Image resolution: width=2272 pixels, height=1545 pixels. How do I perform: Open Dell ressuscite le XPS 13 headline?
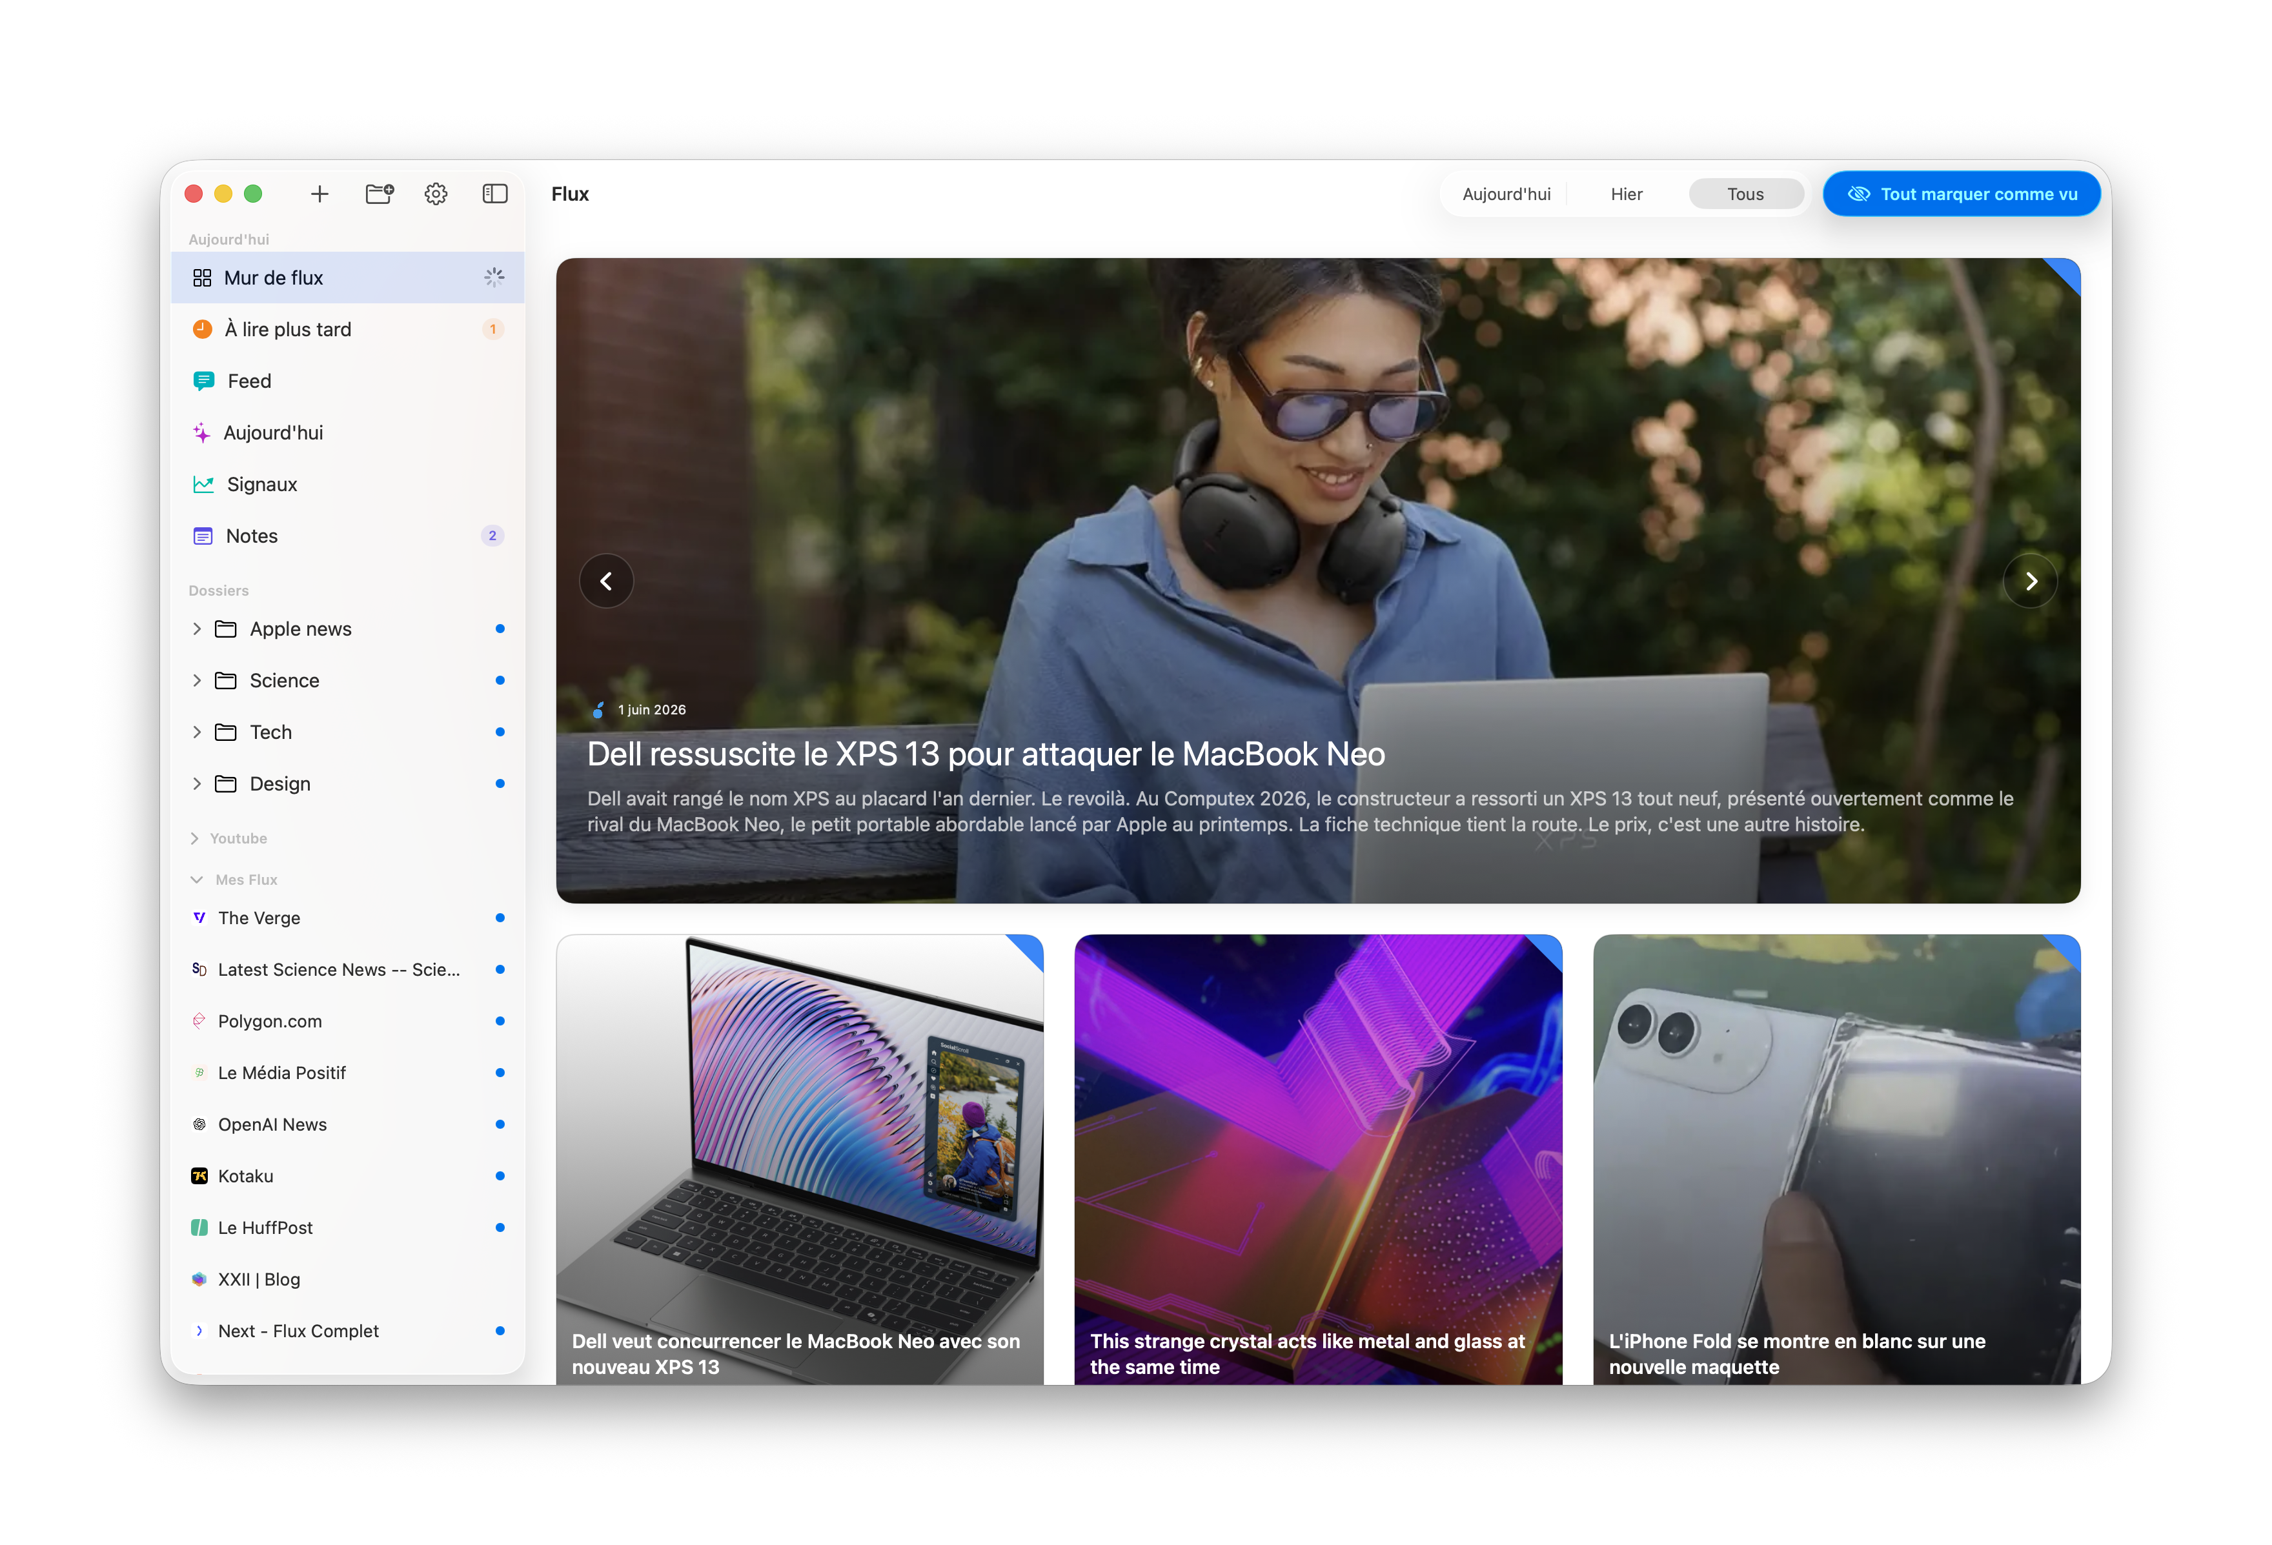point(986,756)
